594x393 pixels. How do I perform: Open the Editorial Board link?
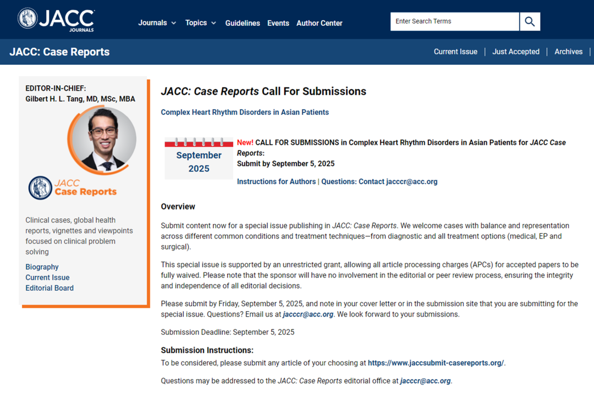[50, 288]
